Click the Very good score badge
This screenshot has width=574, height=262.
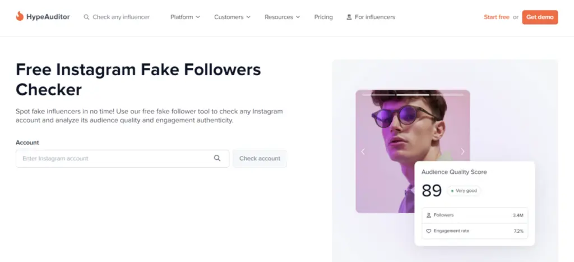464,191
